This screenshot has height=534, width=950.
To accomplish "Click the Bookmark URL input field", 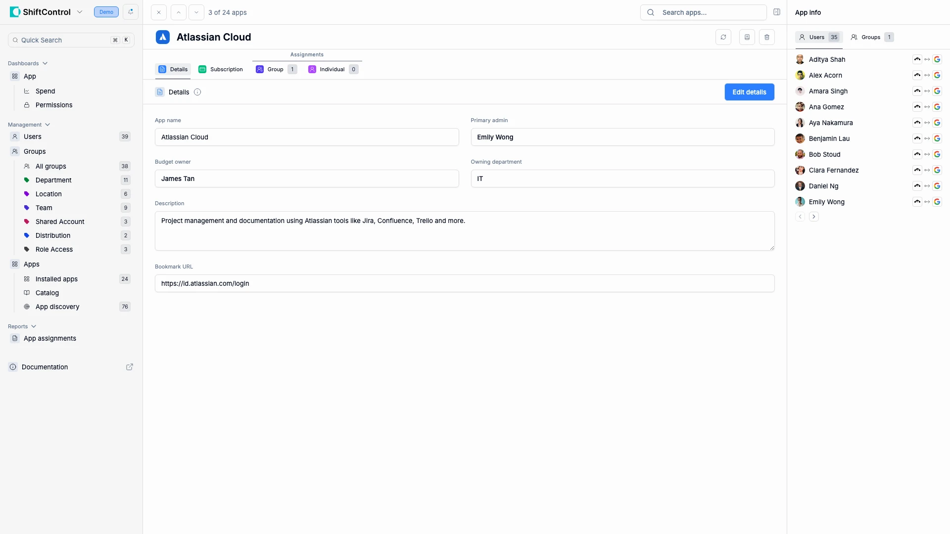I will click(464, 283).
